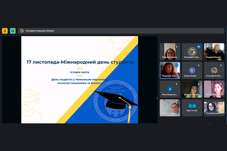227x151 pixels.
Task: Click the purple "Е" avatar of Елена Бойко
Action: [192, 70]
